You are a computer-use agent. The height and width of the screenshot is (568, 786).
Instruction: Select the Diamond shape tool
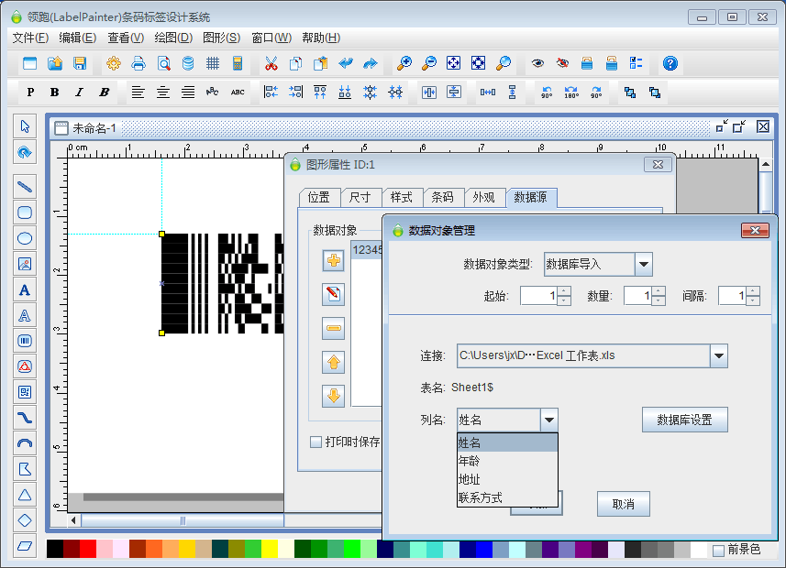(x=25, y=520)
